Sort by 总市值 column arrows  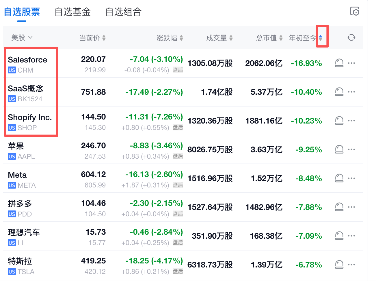click(x=281, y=38)
